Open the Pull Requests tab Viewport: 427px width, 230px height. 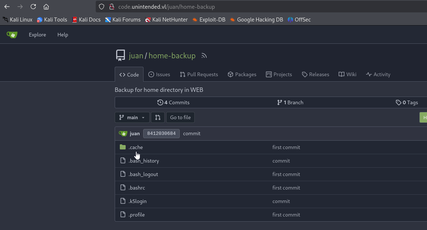199,74
